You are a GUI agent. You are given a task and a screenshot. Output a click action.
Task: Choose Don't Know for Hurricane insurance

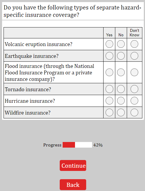134,101
